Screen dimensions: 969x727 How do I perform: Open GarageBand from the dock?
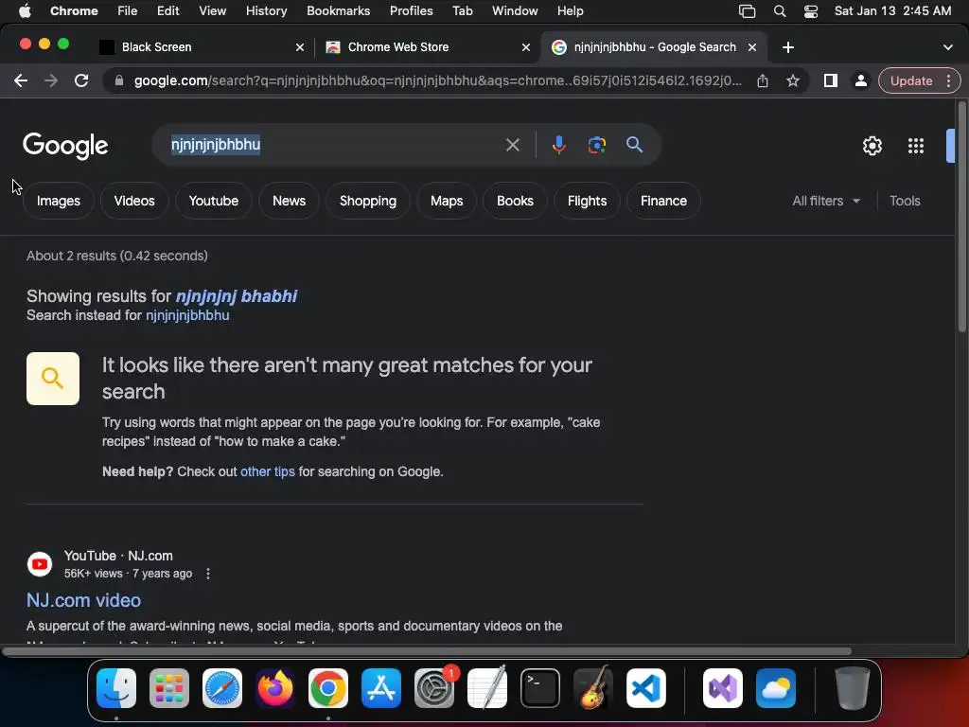pos(593,688)
